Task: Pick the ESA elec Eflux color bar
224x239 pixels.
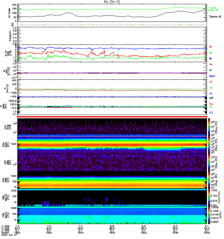Action: [209, 180]
